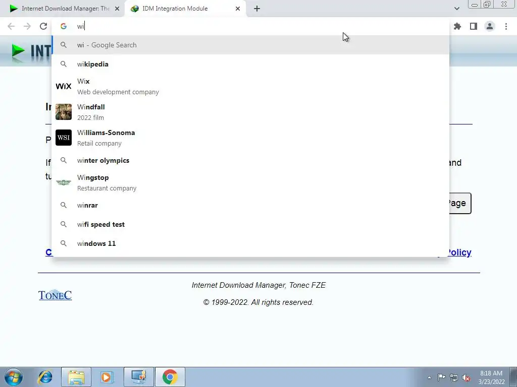Click the WSI Williams-Sonoma logo icon
The height and width of the screenshot is (387, 517).
pos(63,138)
